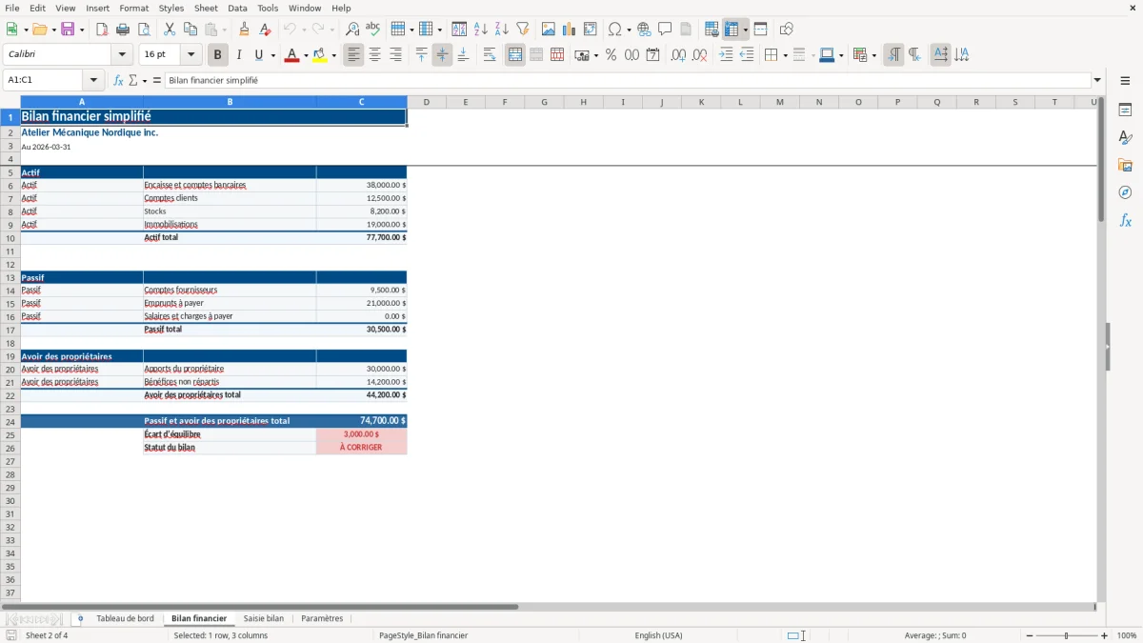Open the Data menu

[x=237, y=8]
